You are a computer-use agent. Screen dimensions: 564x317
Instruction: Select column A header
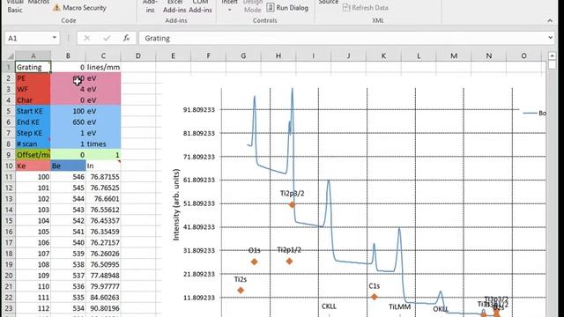click(33, 55)
